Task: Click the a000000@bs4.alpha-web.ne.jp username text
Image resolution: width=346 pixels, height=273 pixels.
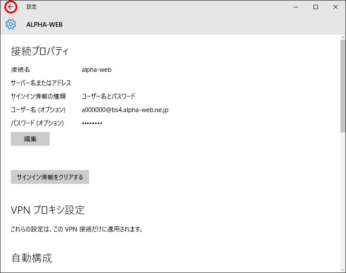Action: tap(125, 110)
